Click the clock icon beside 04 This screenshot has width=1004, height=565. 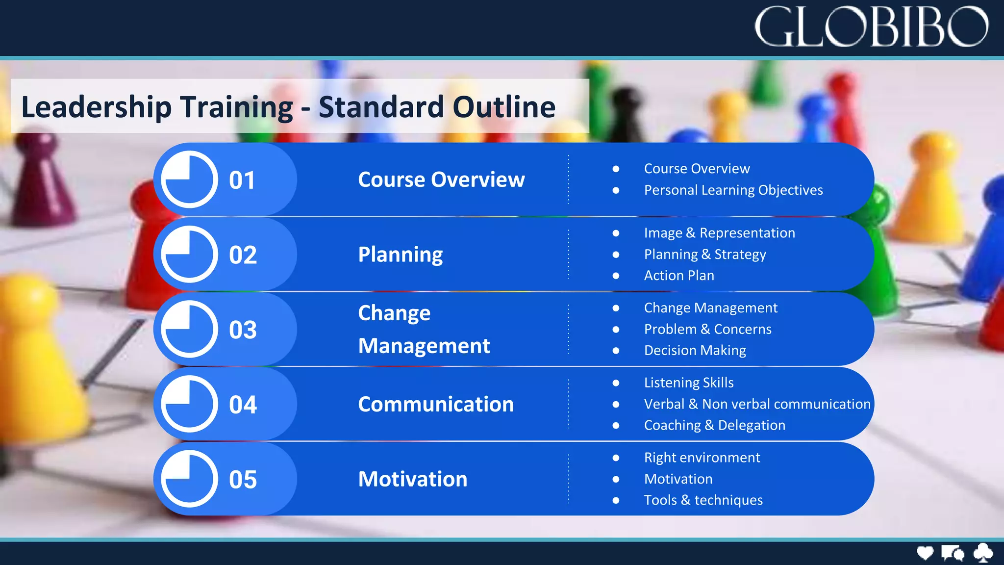pyautogui.click(x=189, y=404)
